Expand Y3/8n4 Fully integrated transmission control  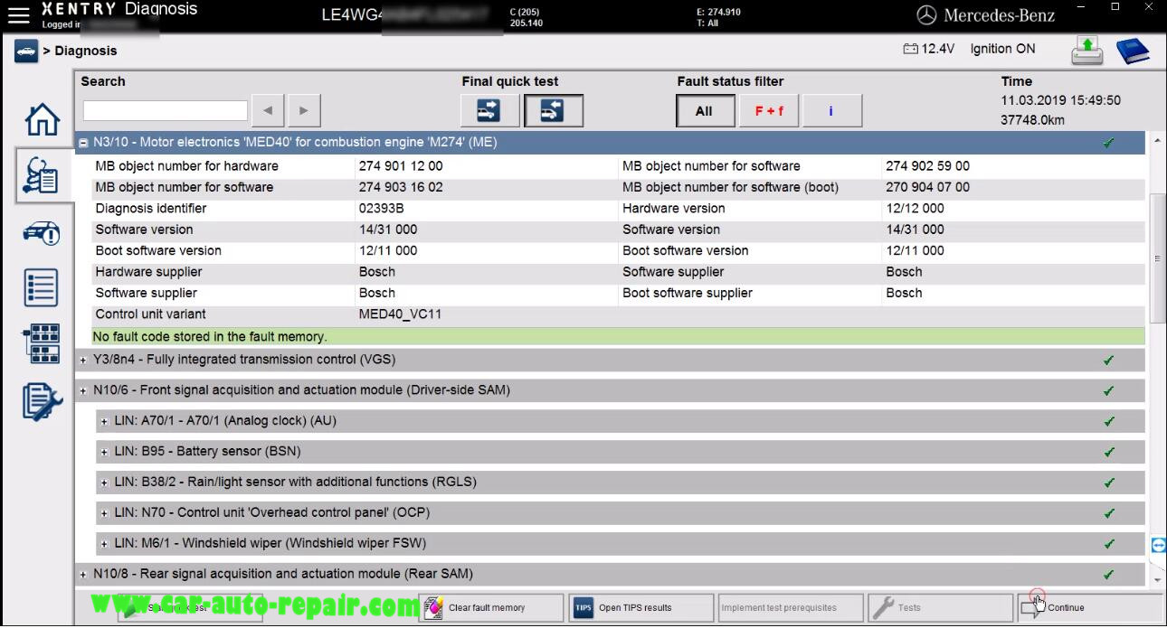(83, 361)
